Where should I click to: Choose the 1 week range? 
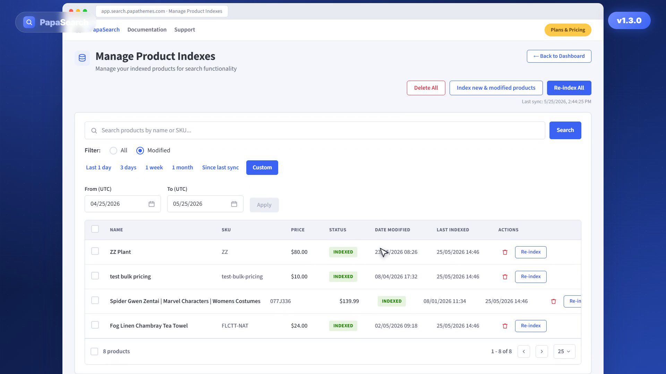click(154, 168)
